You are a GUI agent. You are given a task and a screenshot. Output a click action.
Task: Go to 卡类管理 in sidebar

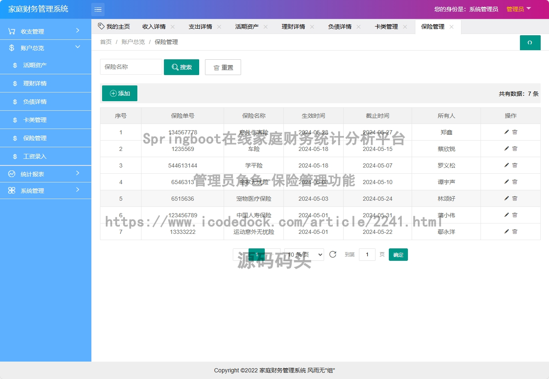point(46,120)
